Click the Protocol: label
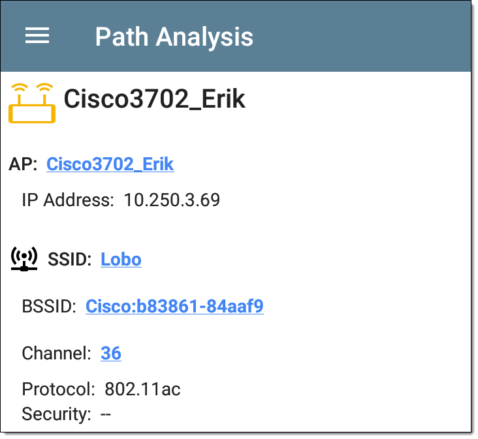This screenshot has height=439, width=478. (59, 389)
